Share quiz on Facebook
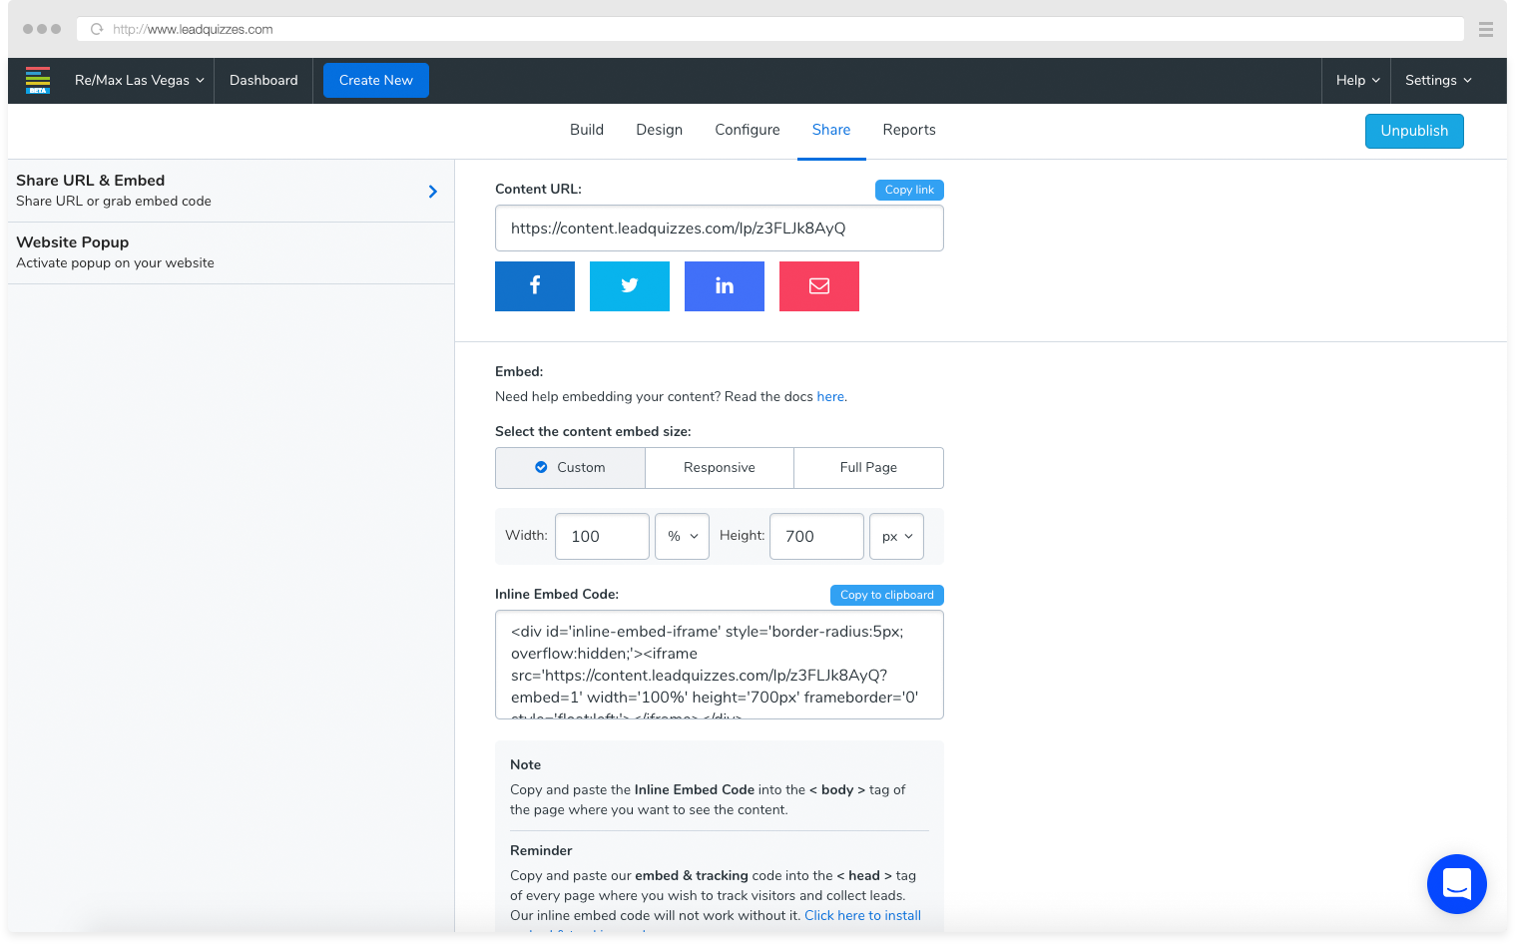1515x944 pixels. click(x=534, y=286)
